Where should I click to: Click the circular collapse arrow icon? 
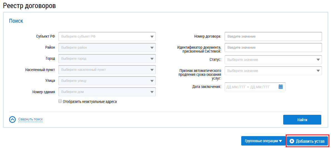13,119
